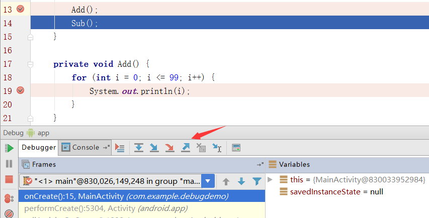Click 'private void Add()' declaration
The height and width of the screenshot is (218, 429).
tap(96, 64)
